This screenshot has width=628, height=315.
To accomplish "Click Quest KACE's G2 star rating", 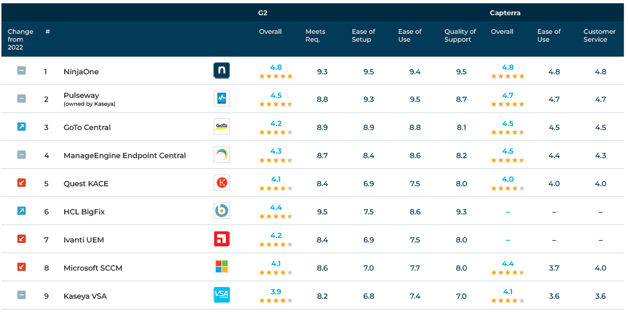I will 276,188.
